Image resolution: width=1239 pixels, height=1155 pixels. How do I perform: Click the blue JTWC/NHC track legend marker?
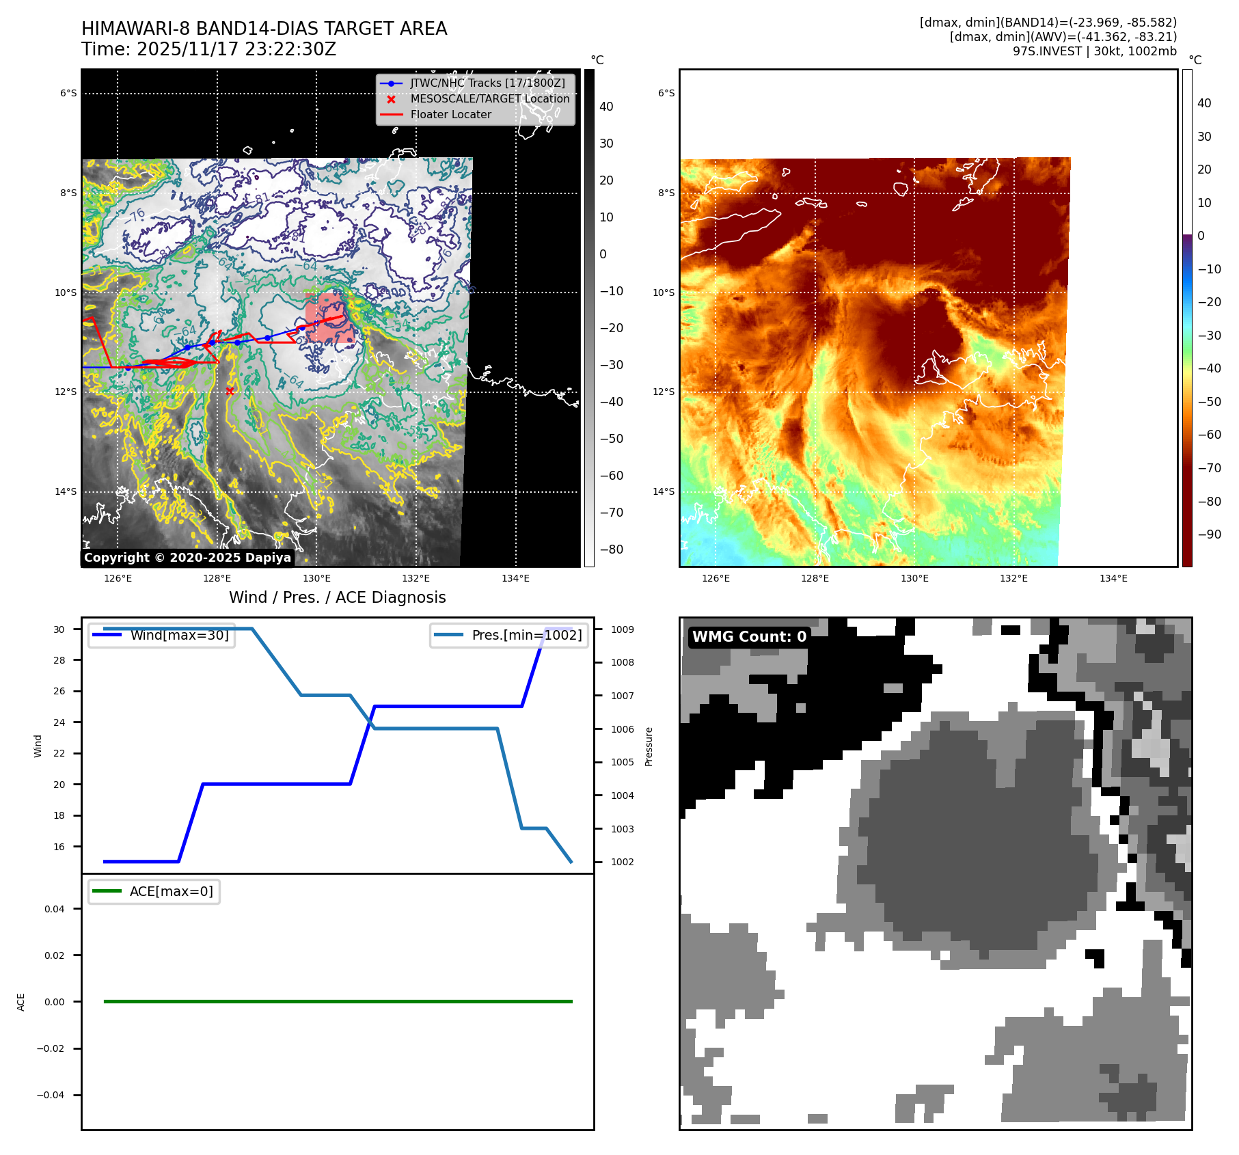[391, 83]
